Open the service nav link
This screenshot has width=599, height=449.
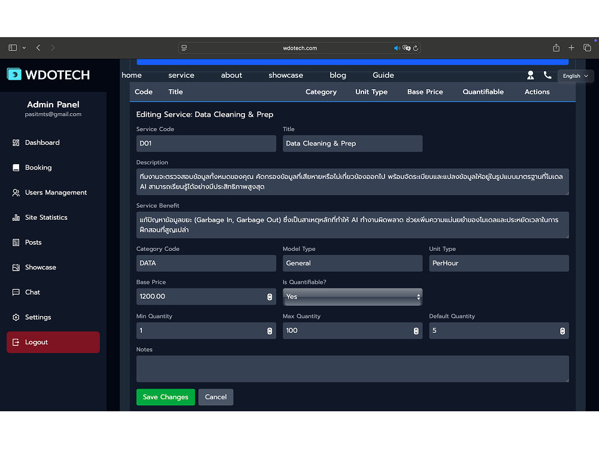[x=181, y=75]
